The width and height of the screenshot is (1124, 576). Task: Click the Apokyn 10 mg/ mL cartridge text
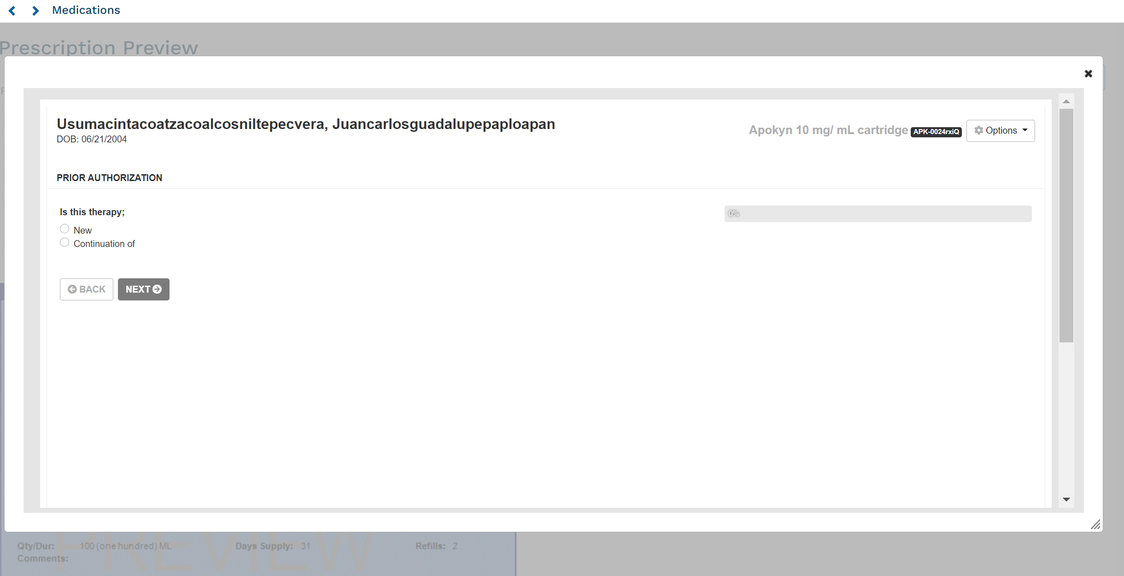[828, 130]
